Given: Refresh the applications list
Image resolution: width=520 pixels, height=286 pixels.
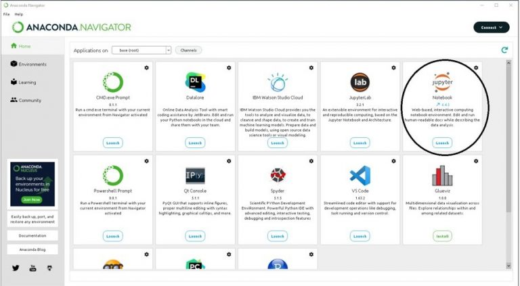Looking at the screenshot, I should 504,50.
